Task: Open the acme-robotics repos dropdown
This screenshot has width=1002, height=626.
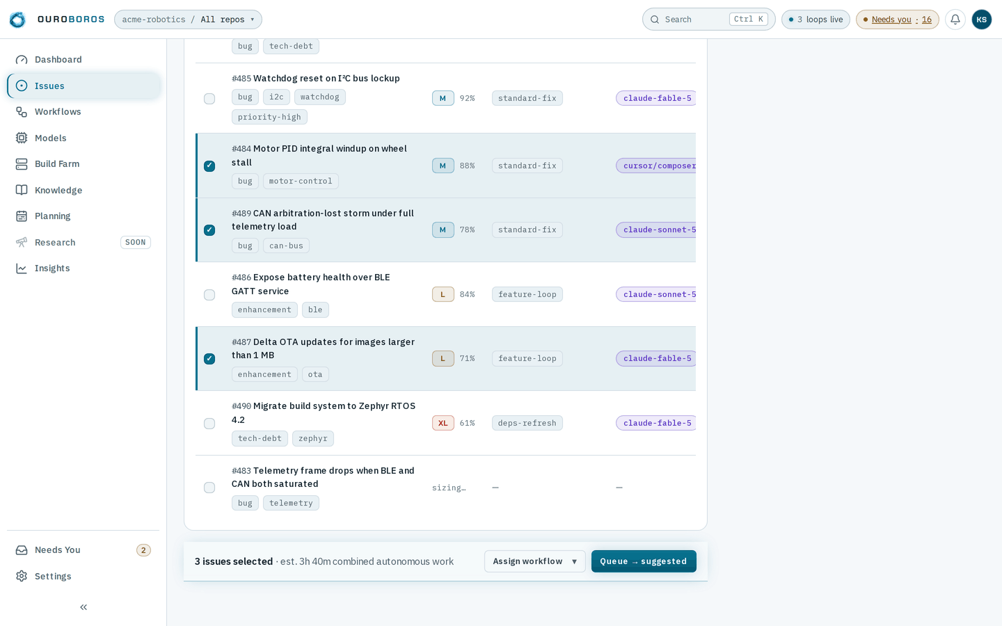Action: [188, 19]
